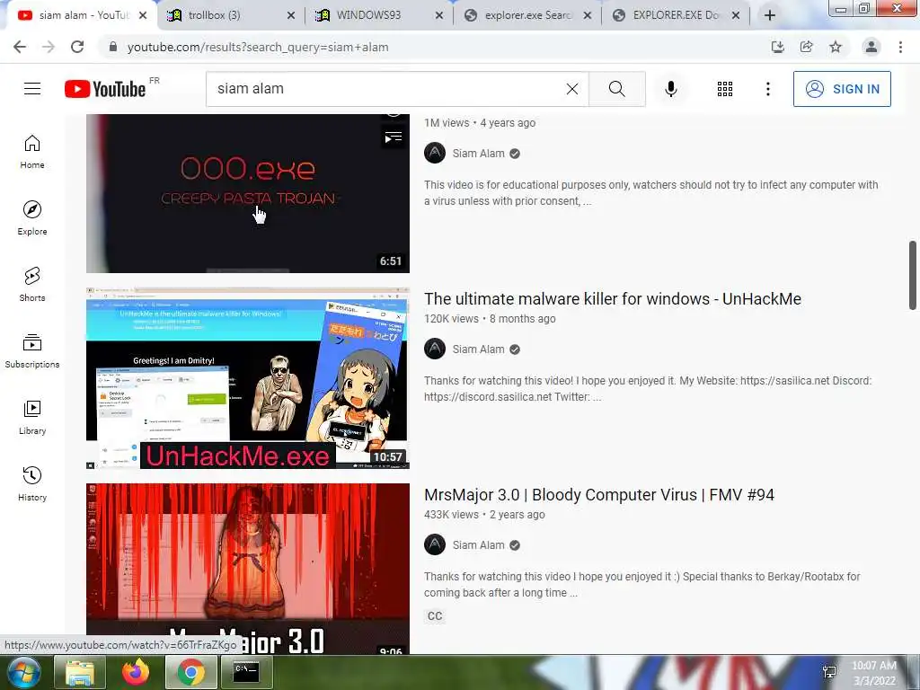The width and height of the screenshot is (920, 690).
Task: Open the taskbar clock showing 10:07 AM
Action: (873, 673)
